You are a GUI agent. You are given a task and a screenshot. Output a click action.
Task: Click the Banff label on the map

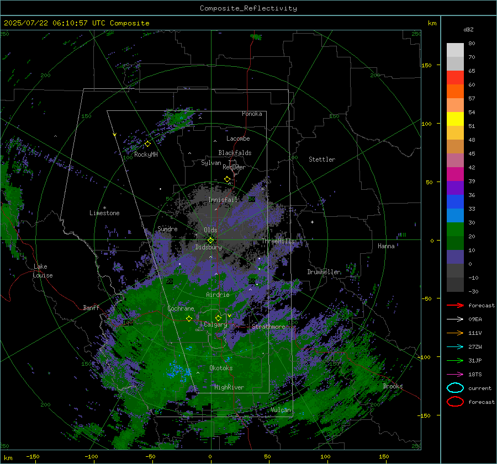(x=91, y=307)
